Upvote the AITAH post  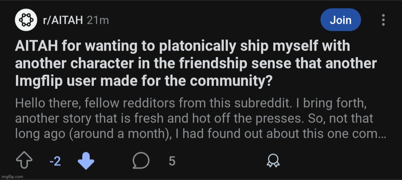[x=24, y=161]
